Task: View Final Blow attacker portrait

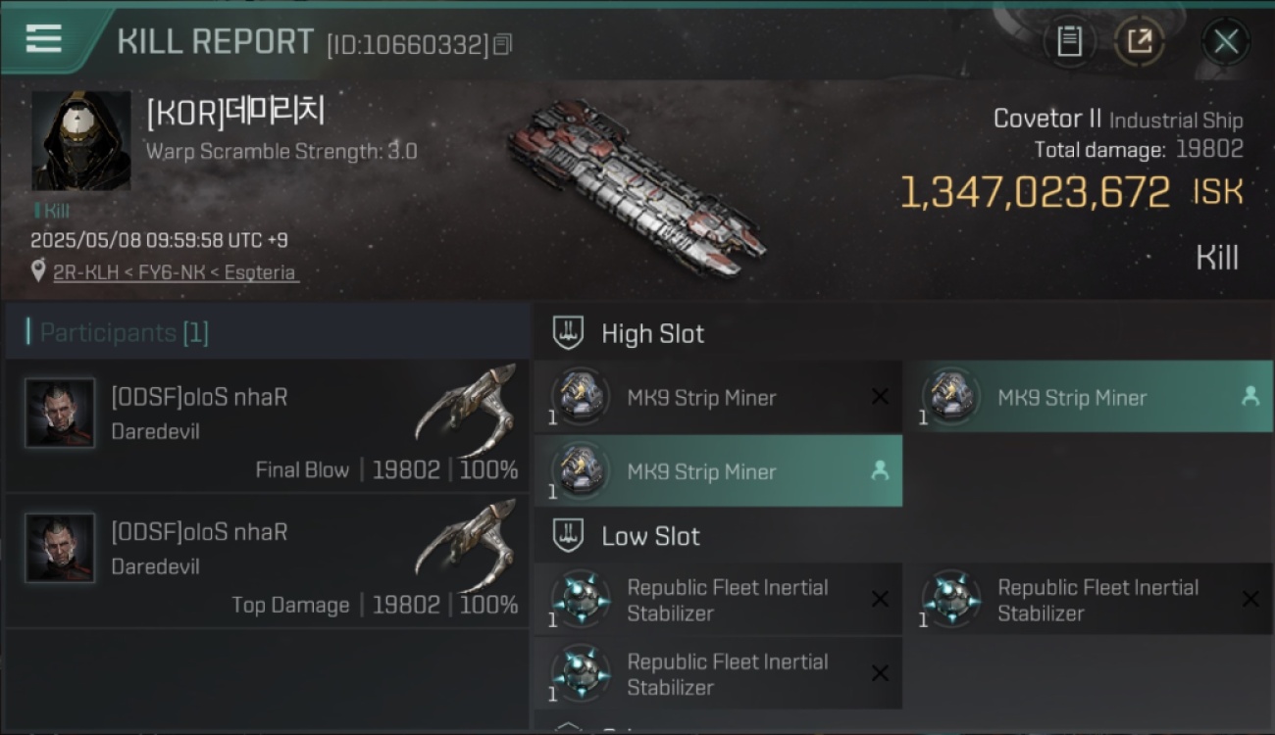Action: (x=60, y=413)
